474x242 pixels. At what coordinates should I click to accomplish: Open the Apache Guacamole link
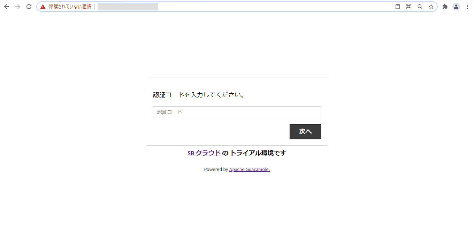pos(250,170)
